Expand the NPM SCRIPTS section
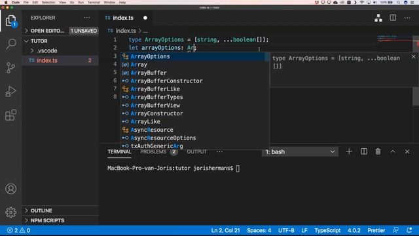The image size is (419, 236). point(47,220)
